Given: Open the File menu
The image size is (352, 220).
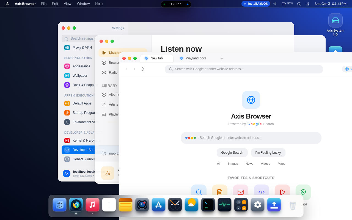Looking at the screenshot, I should [x=44, y=4].
